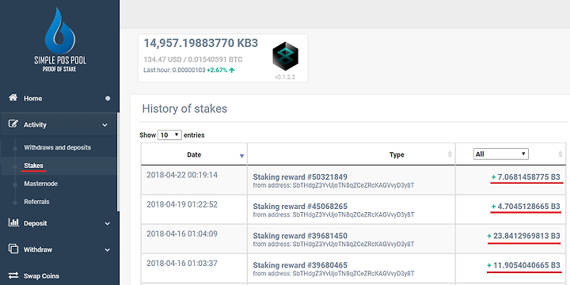
Task: Click from address under reward #50321849
Action: 333,185
